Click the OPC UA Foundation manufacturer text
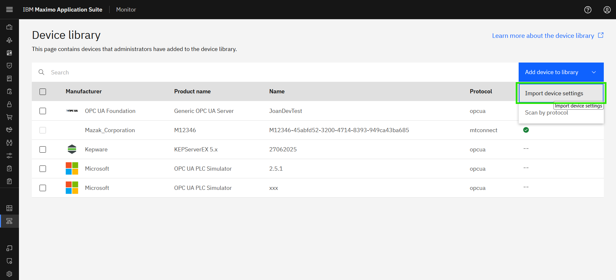616x280 pixels. click(110, 111)
